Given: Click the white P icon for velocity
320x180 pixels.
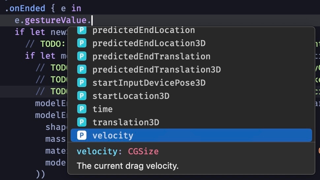Looking at the screenshot, I should (x=81, y=135).
